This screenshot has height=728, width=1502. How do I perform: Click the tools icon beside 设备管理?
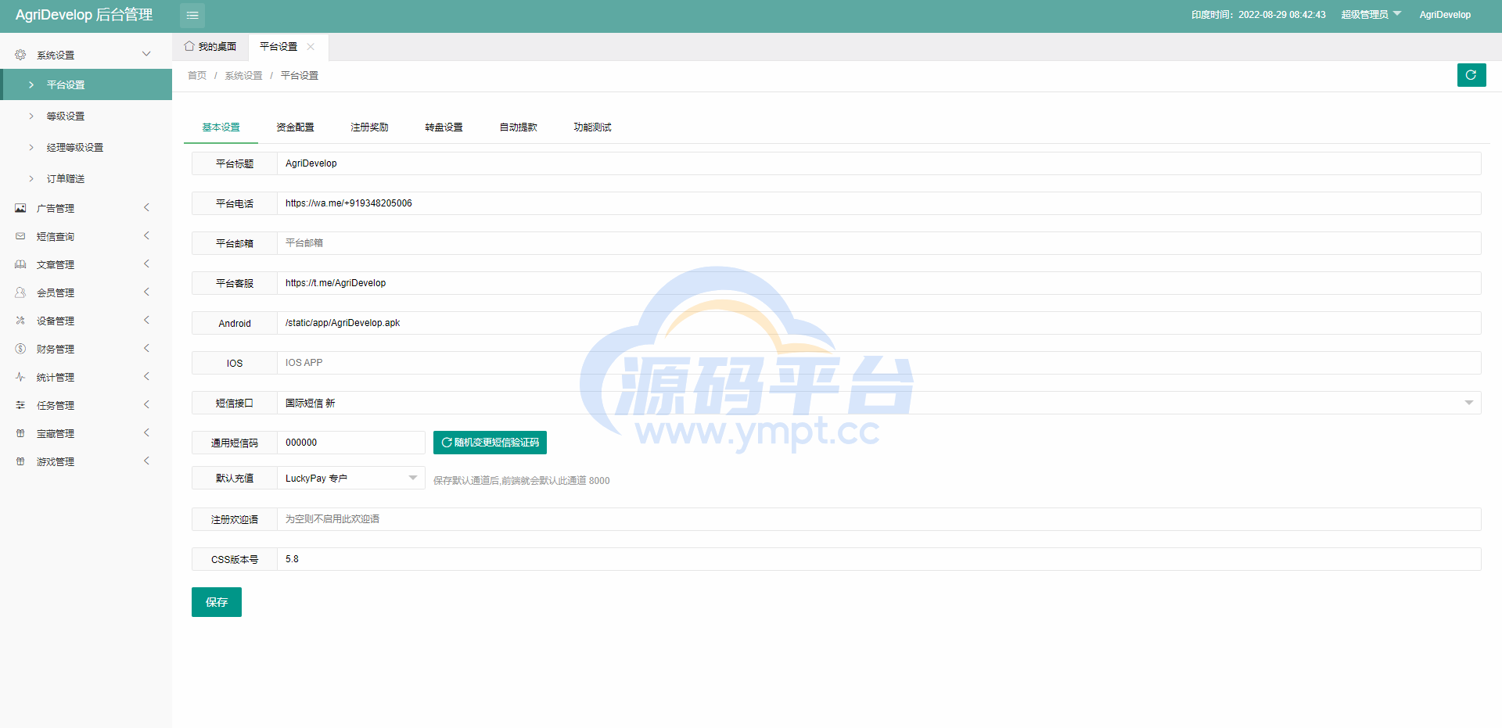(20, 321)
